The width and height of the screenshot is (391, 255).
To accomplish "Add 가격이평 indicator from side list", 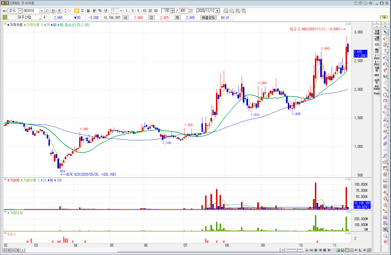I will point(377,32).
